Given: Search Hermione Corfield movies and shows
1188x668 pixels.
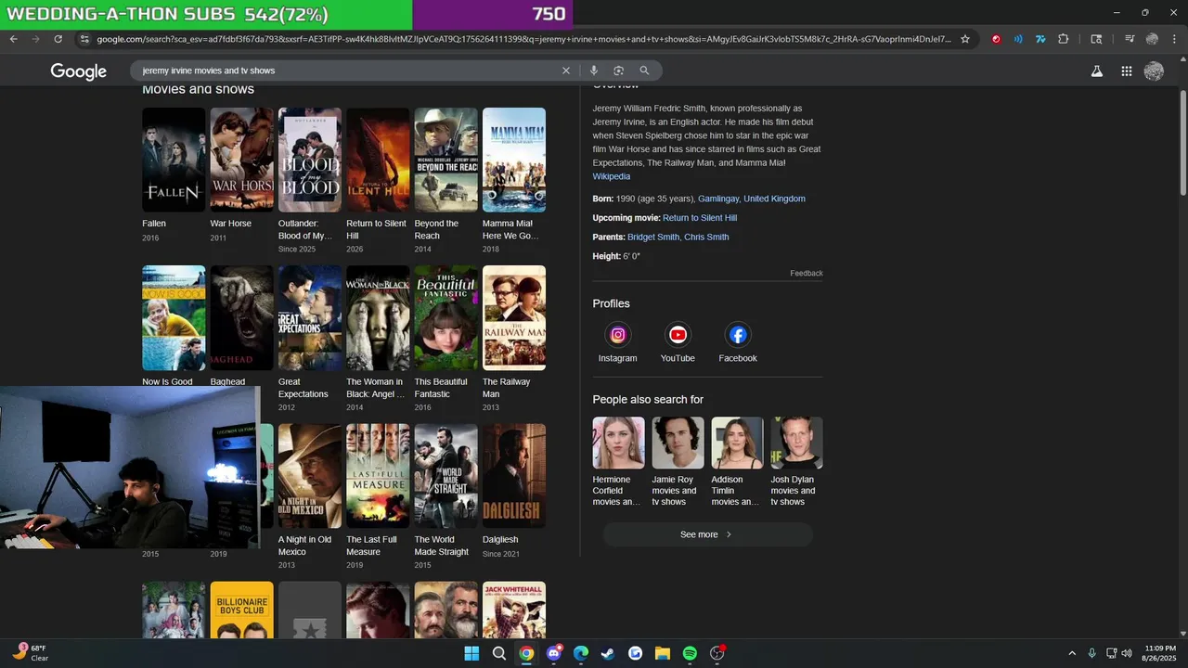Looking at the screenshot, I should 618,462.
